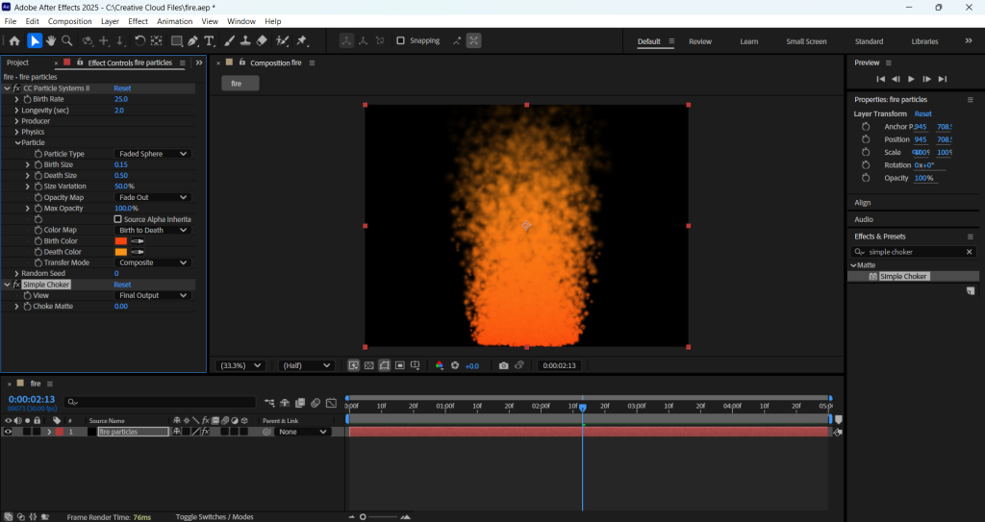Select the Eraser tool
985x522 pixels.
[x=262, y=41]
